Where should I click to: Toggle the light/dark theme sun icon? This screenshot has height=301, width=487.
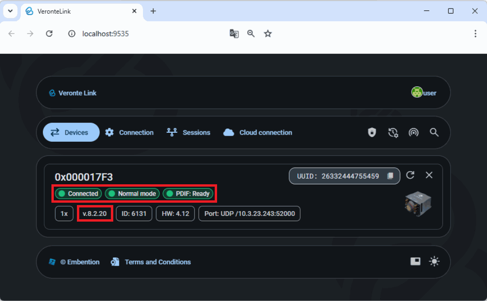434,261
